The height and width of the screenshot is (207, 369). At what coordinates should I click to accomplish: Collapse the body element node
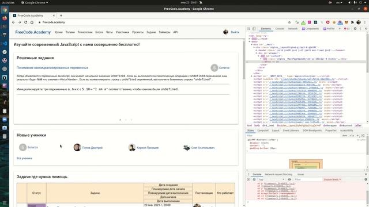(250, 41)
